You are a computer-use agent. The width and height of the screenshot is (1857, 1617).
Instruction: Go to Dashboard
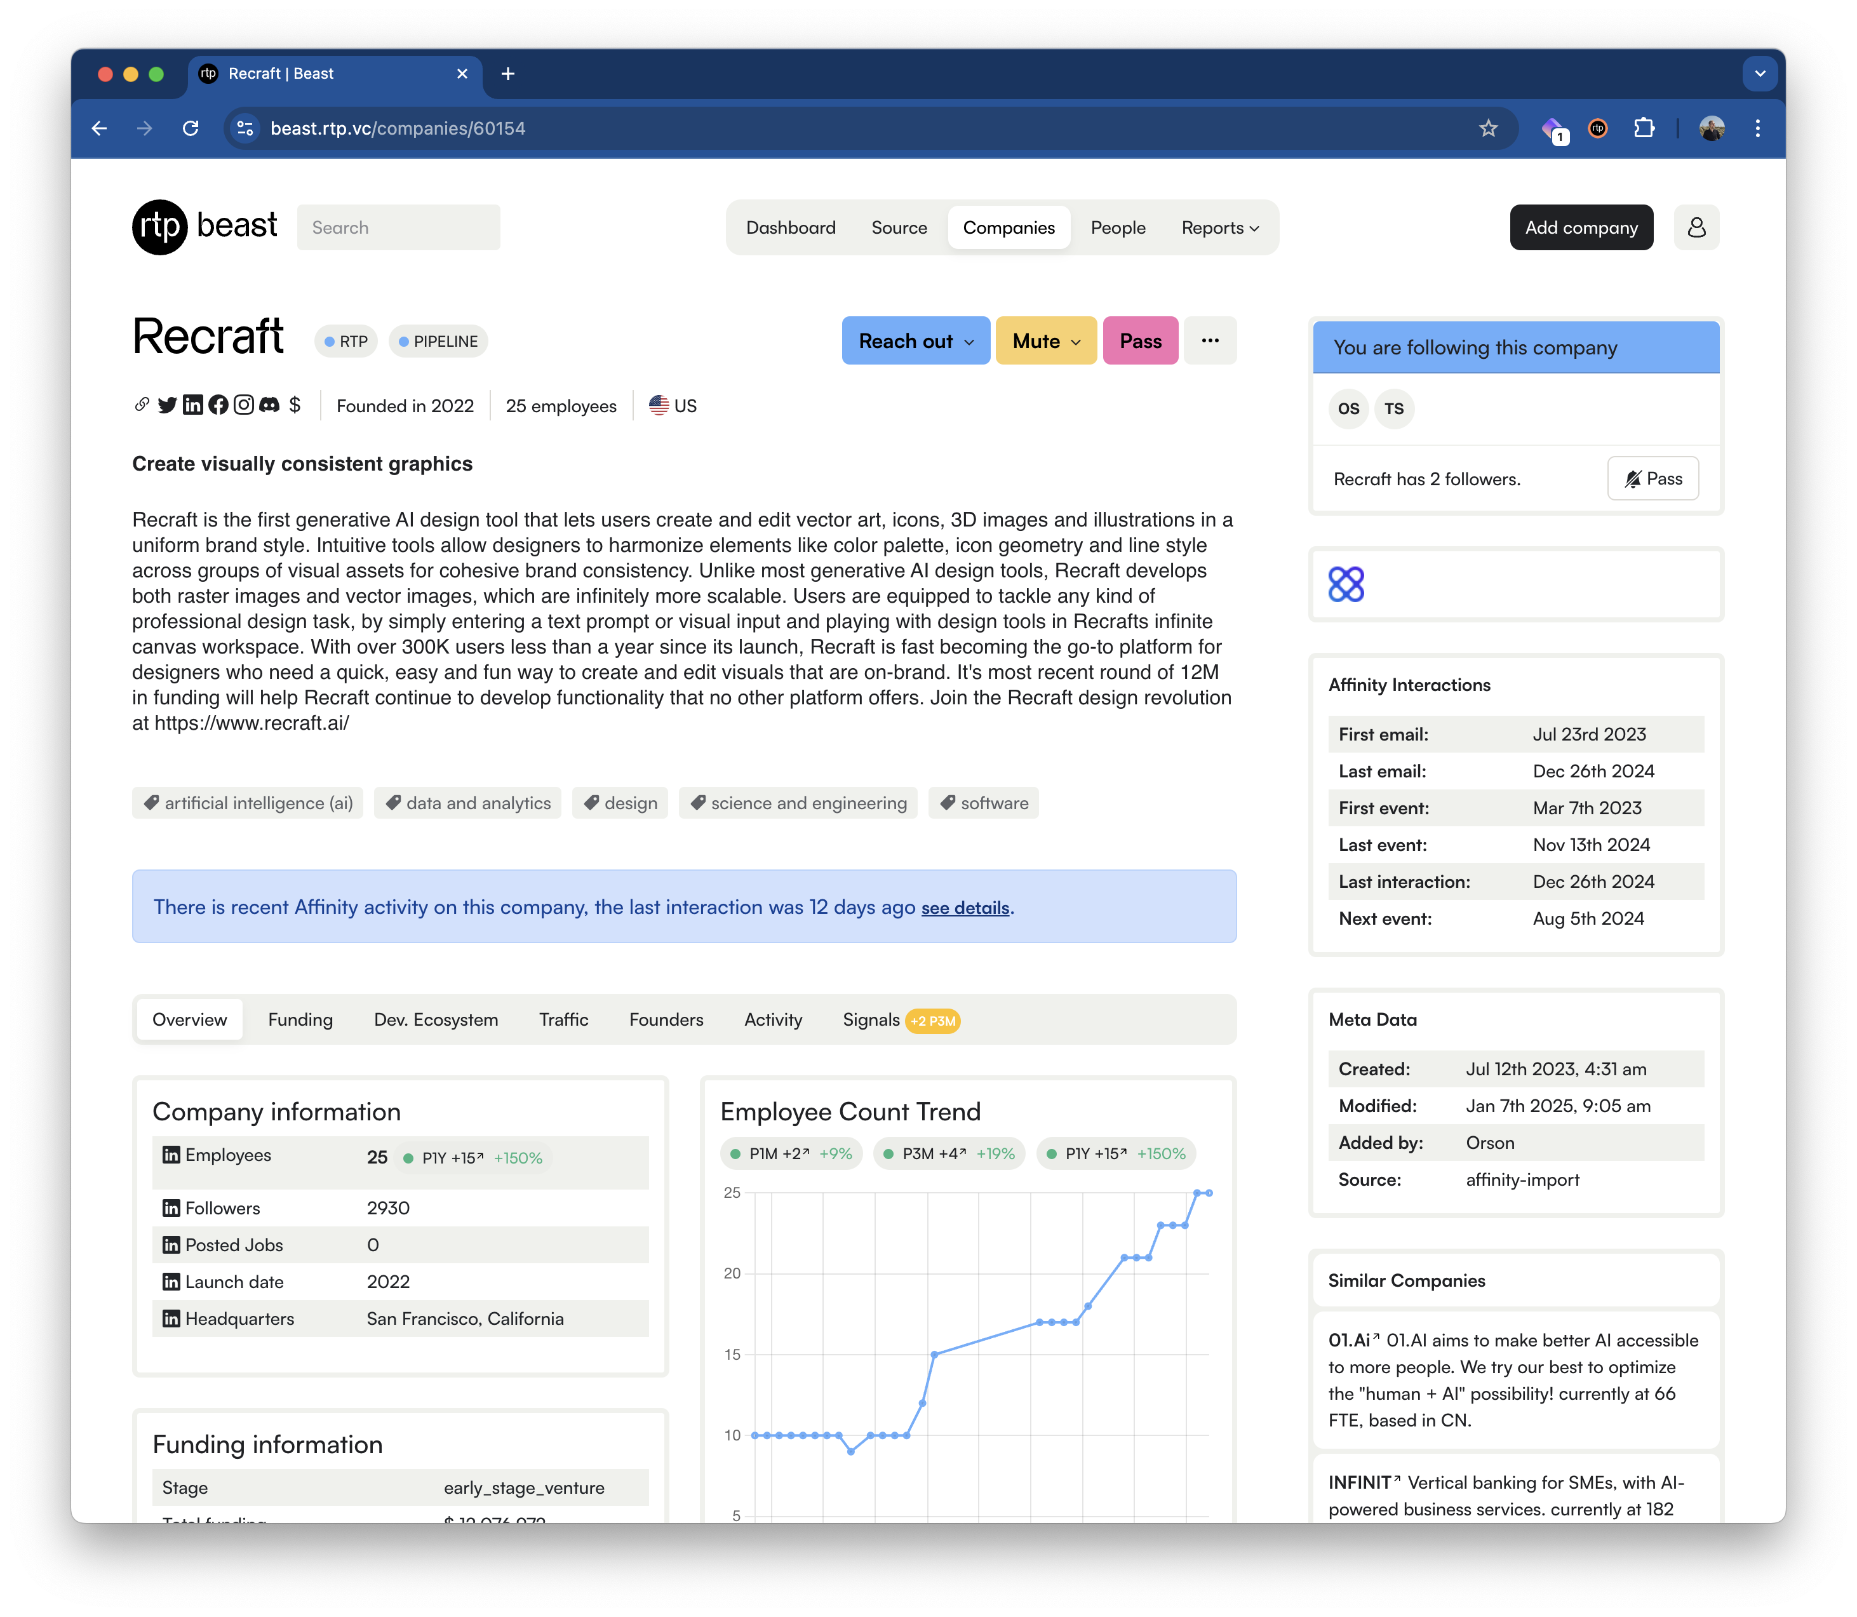791,227
